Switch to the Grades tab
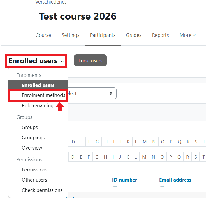Image resolution: width=206 pixels, height=198 pixels. pos(133,35)
